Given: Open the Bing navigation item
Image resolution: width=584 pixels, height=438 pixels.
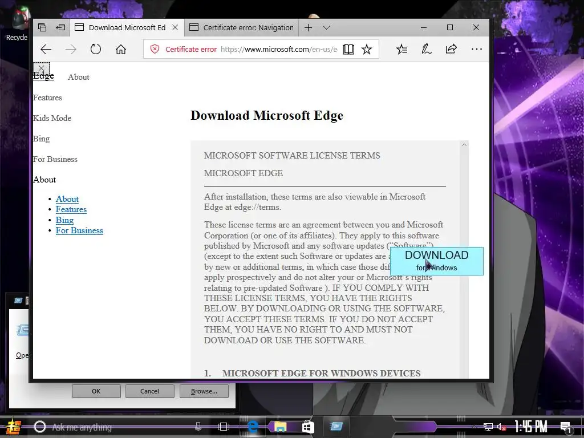Looking at the screenshot, I should click(x=41, y=139).
